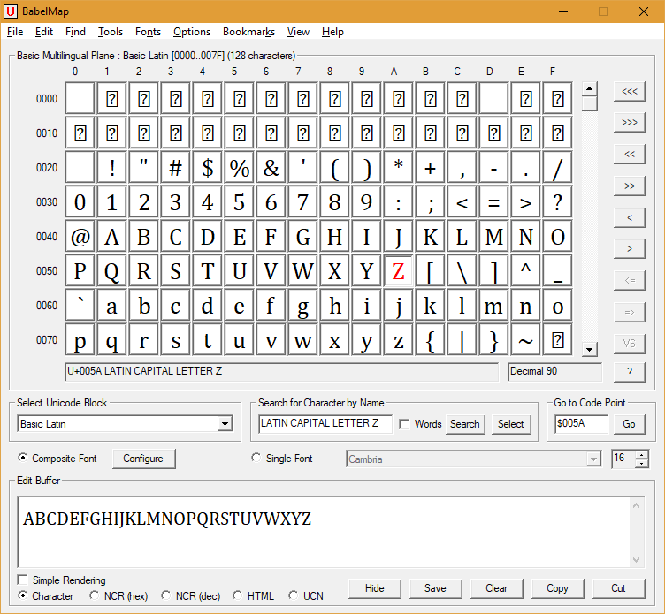
Task: Select the # number sign cell
Action: (x=176, y=168)
